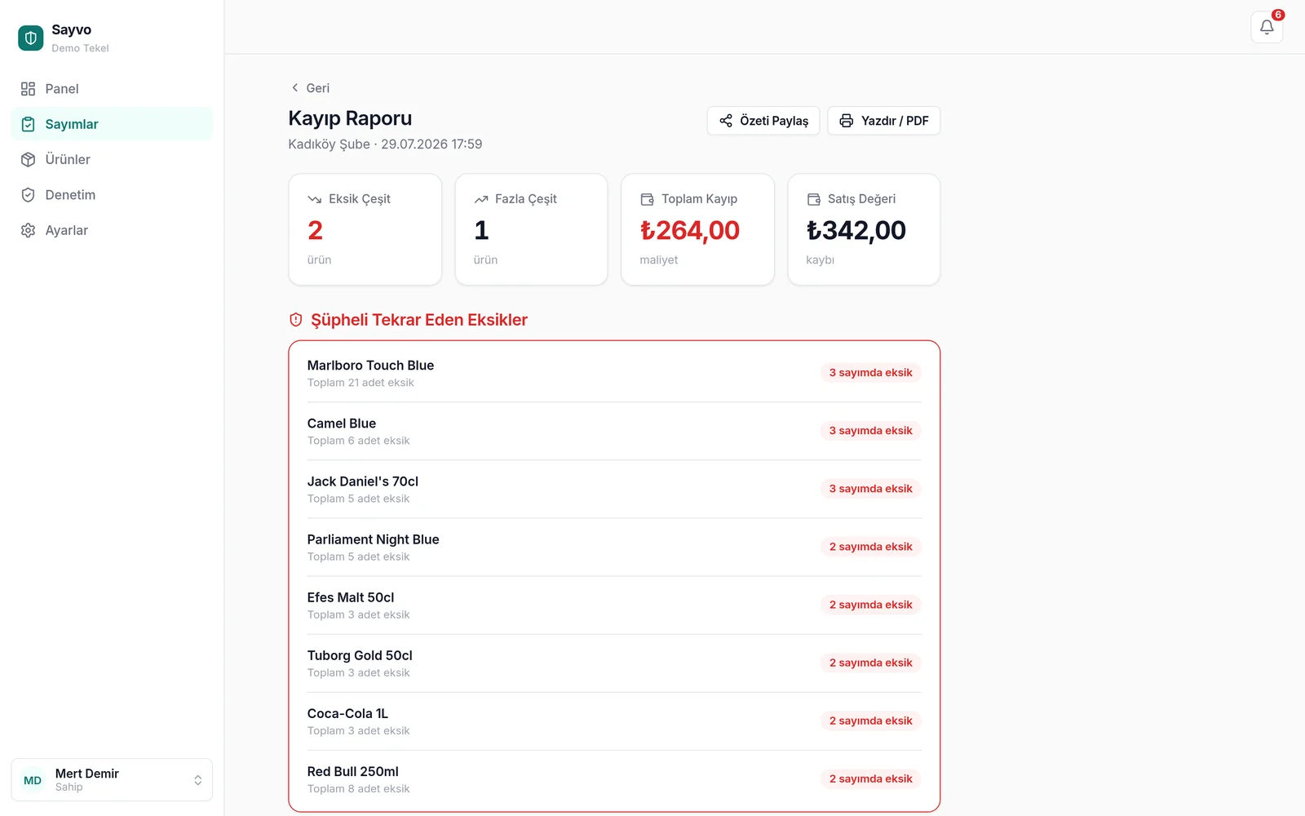Screen dimensions: 1305x816
Task: Click the Denetim shield icon
Action: 29,195
